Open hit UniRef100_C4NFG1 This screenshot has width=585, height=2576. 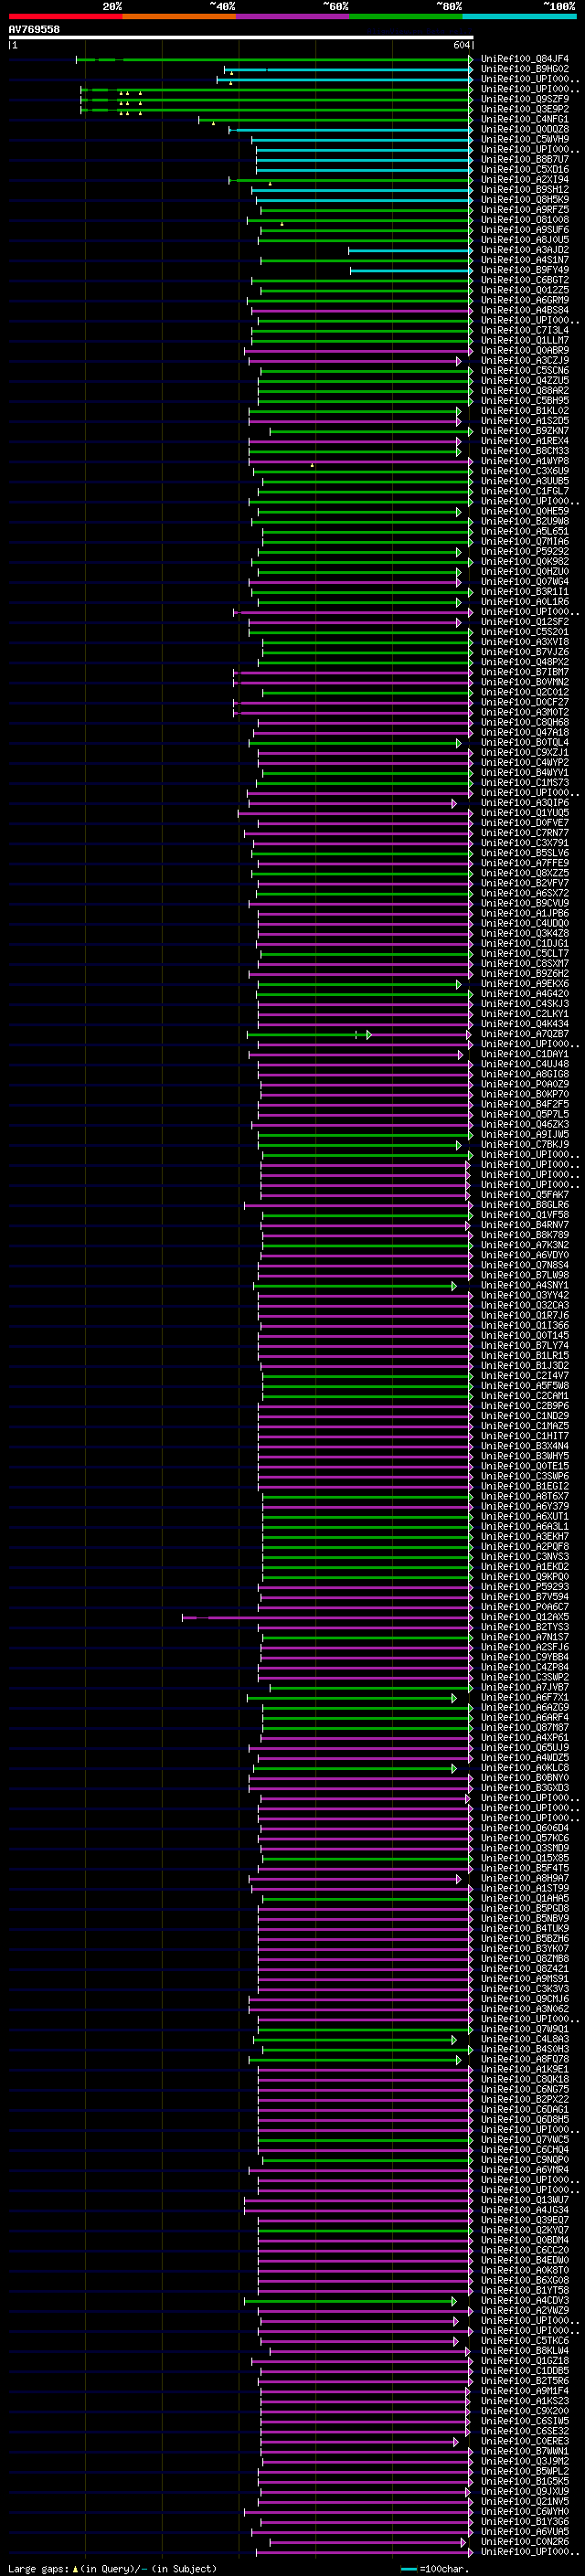525,119
